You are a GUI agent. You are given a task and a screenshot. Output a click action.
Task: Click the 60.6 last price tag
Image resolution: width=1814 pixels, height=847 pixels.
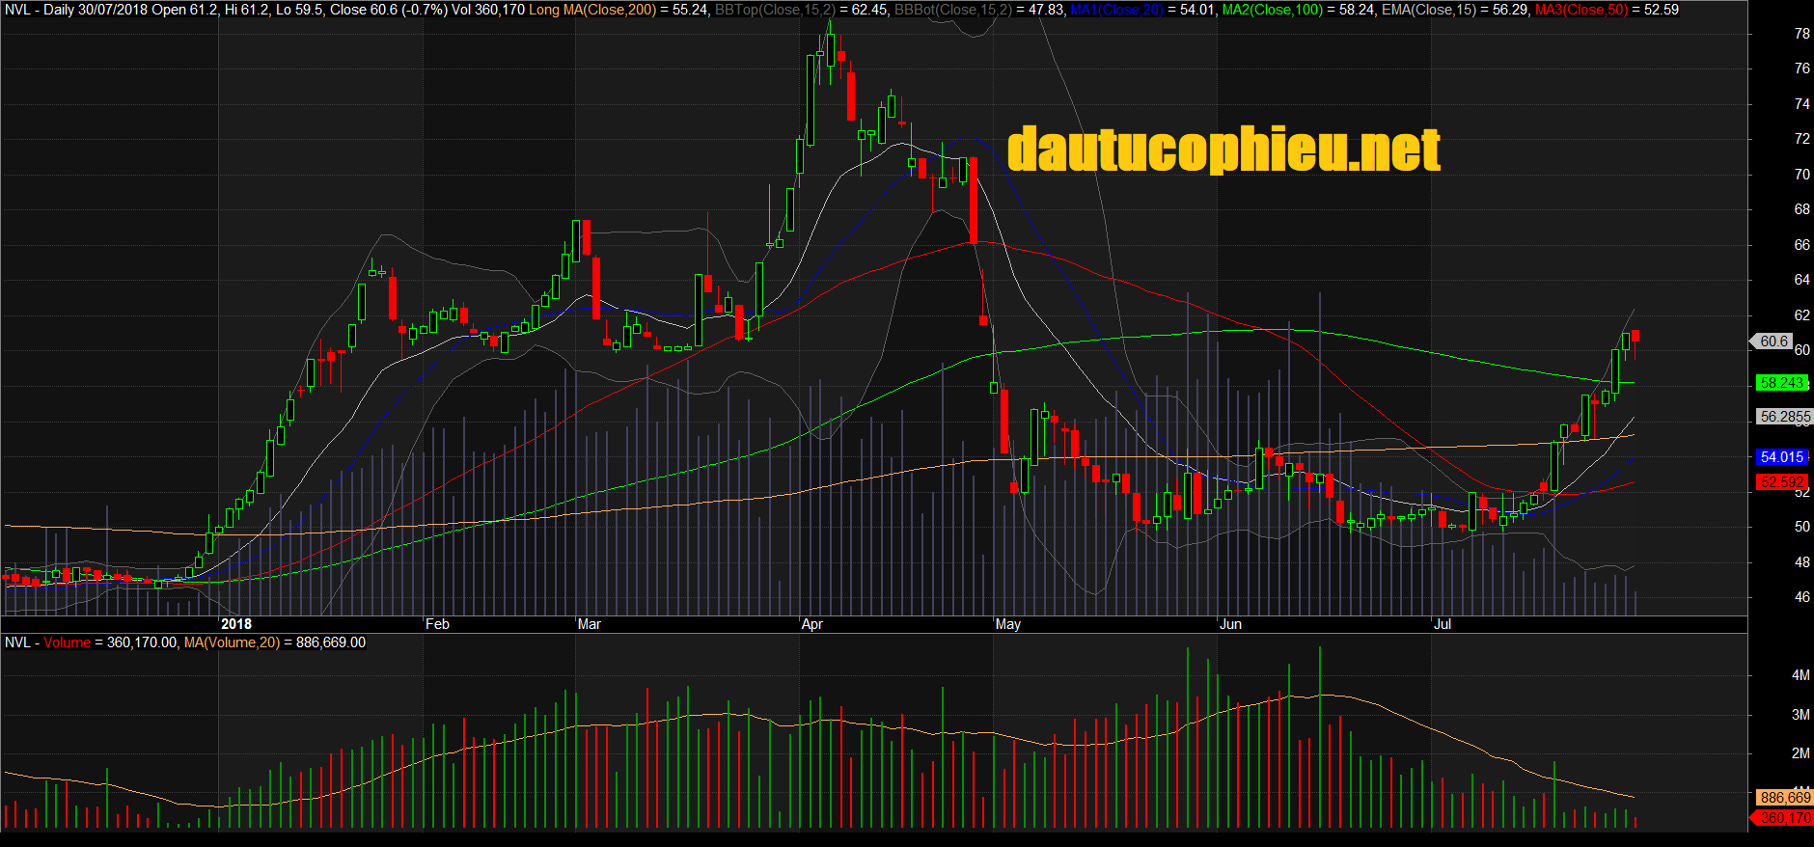[x=1773, y=342]
